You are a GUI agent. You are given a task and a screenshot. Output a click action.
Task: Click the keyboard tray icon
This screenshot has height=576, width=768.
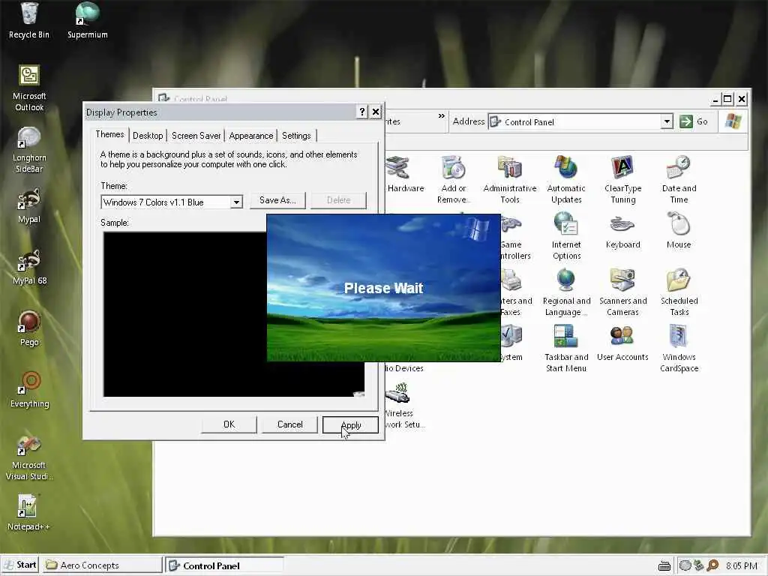click(x=664, y=566)
